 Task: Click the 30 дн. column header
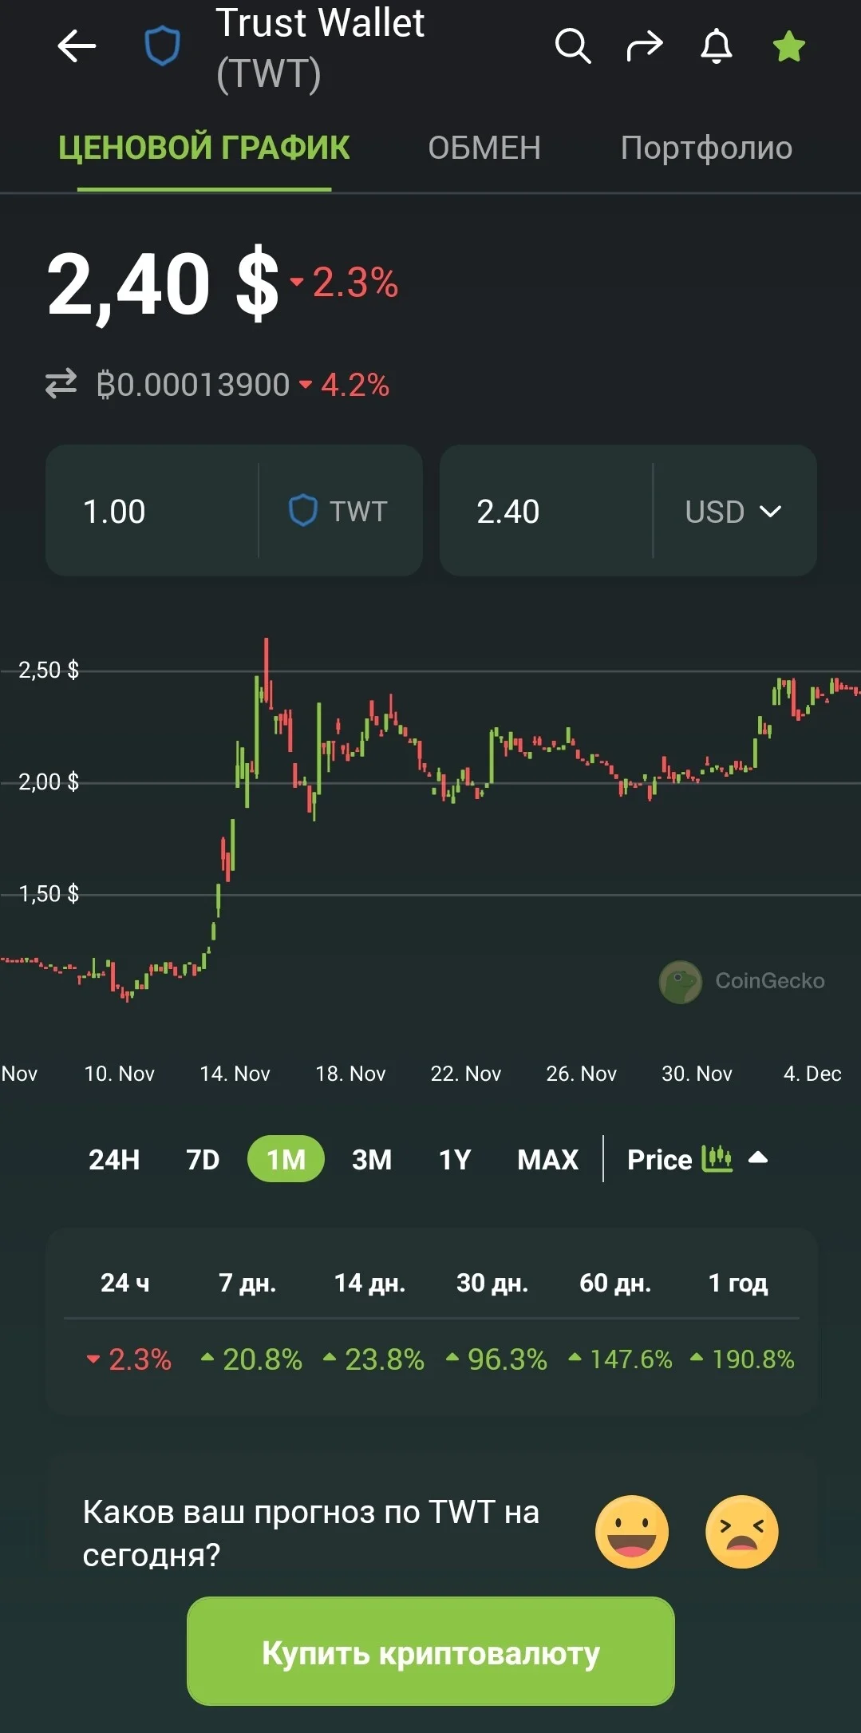492,1283
